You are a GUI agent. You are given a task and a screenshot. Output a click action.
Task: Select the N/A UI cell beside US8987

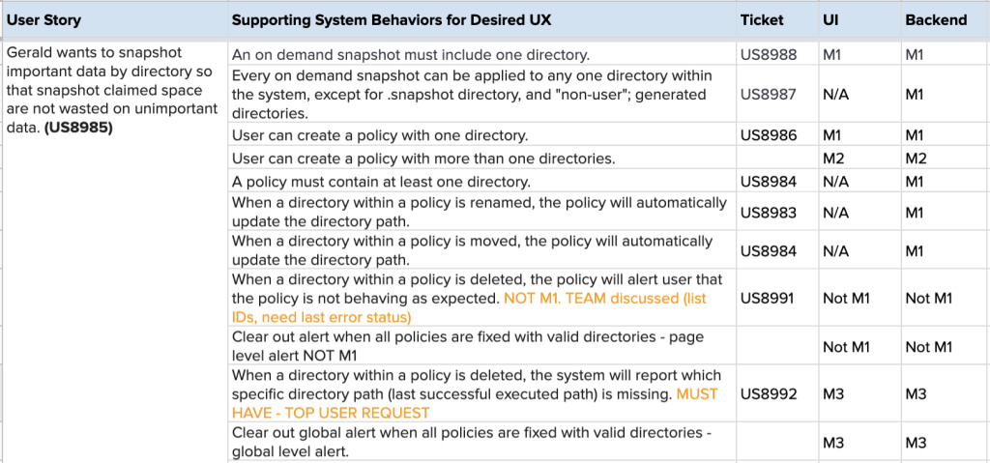[x=836, y=95]
